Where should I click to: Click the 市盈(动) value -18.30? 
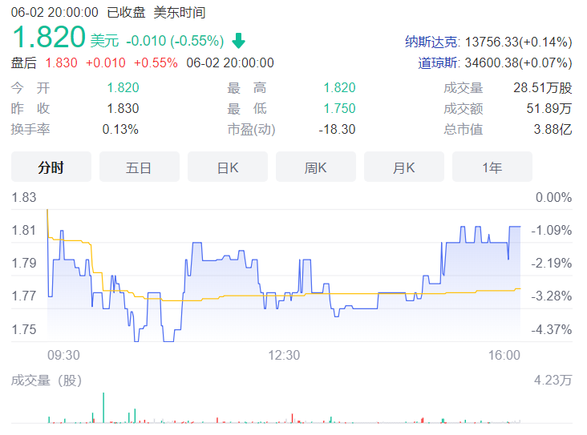click(x=337, y=129)
